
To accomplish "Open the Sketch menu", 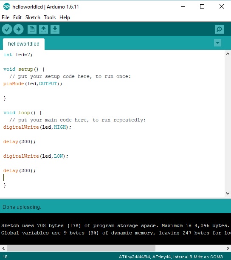I will pos(33,17).
